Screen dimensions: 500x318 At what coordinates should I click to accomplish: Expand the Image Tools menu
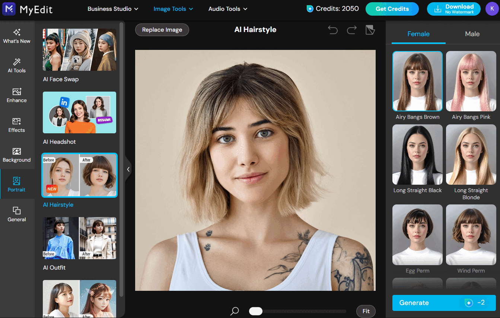click(173, 9)
